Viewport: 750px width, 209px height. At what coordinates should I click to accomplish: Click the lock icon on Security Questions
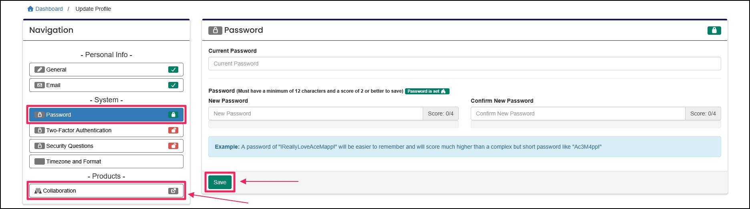pyautogui.click(x=39, y=146)
